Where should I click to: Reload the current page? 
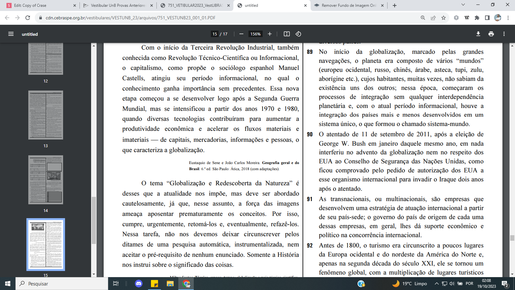28,18
